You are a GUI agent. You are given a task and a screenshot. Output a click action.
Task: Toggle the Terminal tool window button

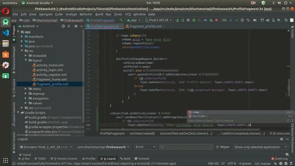[x=142, y=159]
